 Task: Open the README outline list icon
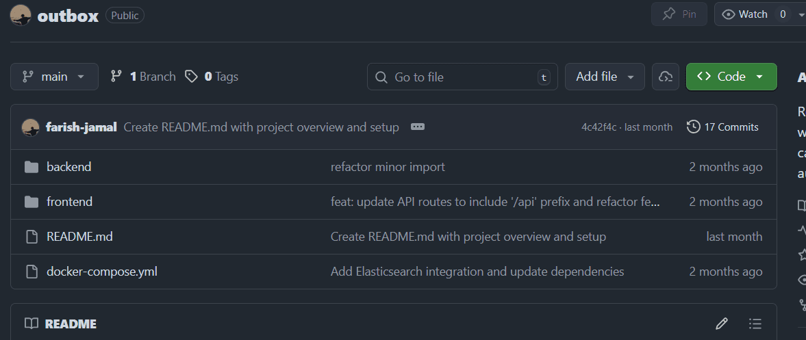(x=755, y=324)
